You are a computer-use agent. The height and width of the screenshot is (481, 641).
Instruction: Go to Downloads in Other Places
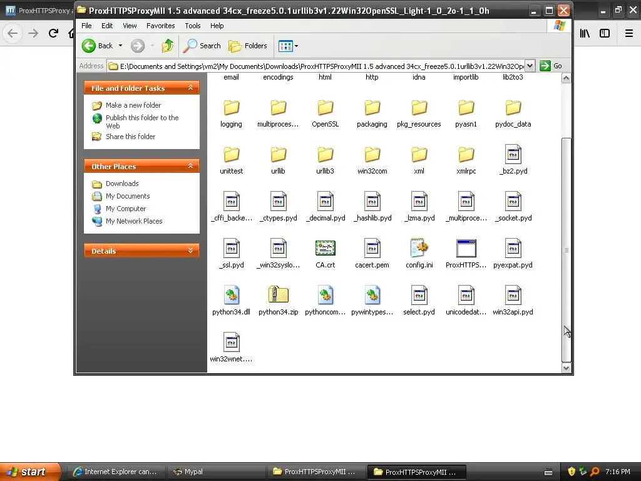(122, 184)
